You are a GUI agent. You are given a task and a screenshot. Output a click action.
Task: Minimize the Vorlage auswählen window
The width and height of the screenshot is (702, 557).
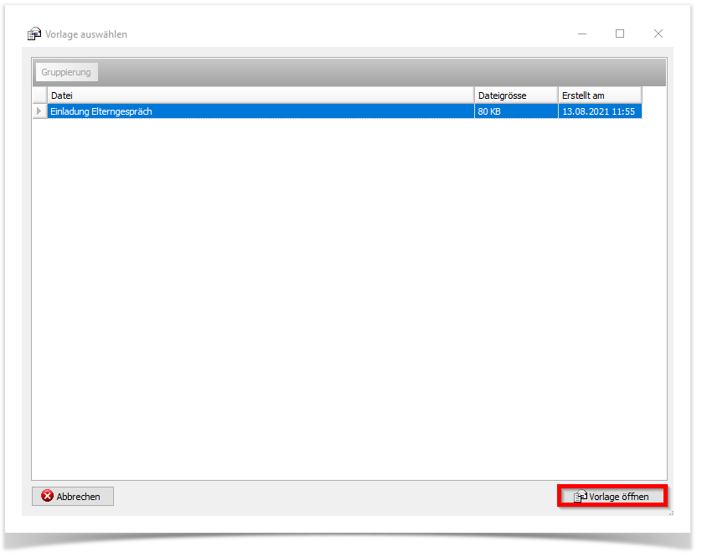click(x=582, y=34)
